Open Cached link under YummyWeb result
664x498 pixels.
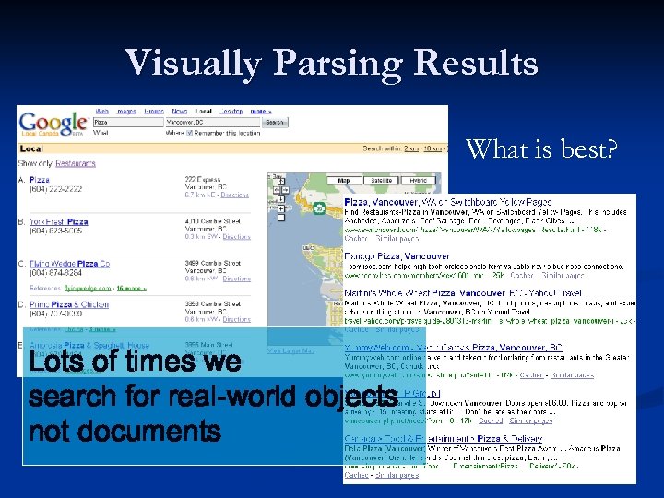(x=531, y=375)
